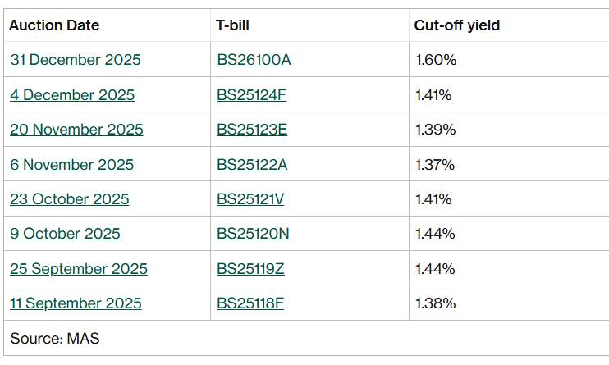Viewport: 609px width, 365px height.
Task: View the BS25121V T-bill details
Action: pos(252,199)
